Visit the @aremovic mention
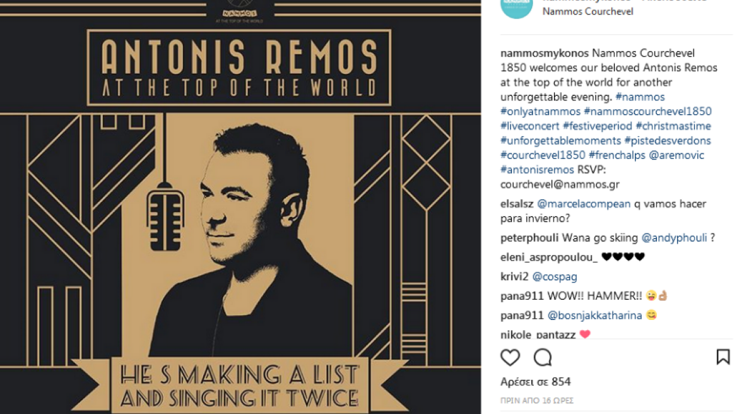737x414 pixels. click(676, 155)
